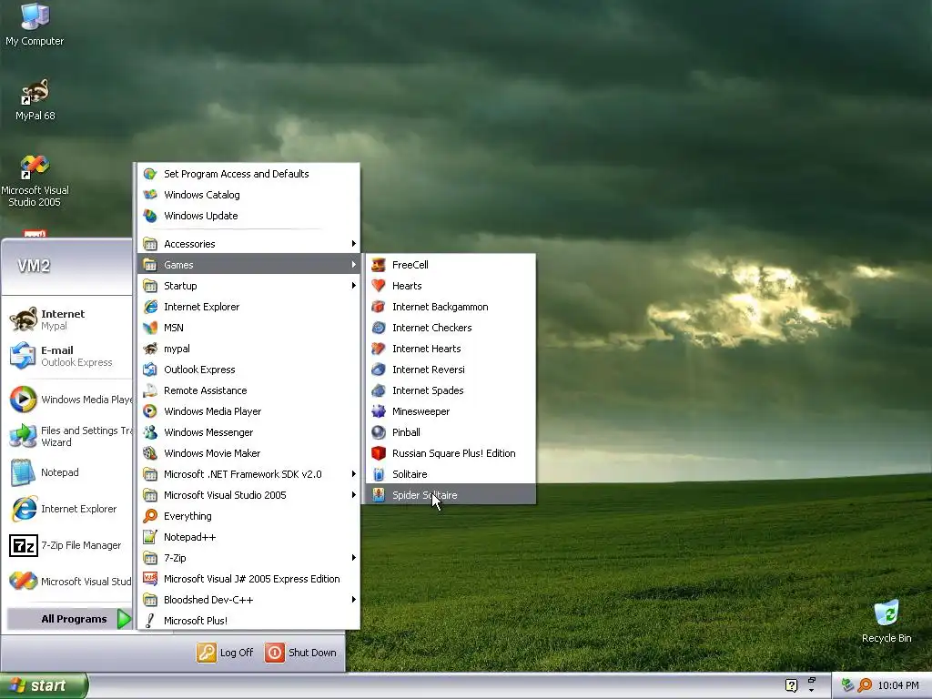Open Outlook Express from programs menu
Image resolution: width=932 pixels, height=699 pixels.
click(248, 370)
